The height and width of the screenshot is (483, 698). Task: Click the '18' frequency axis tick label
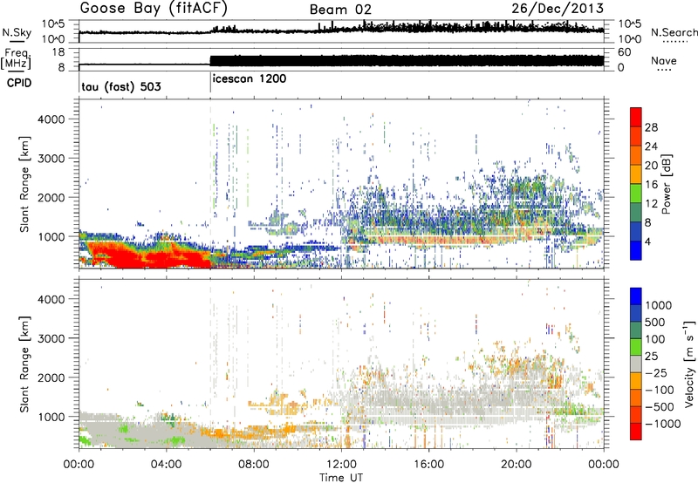click(x=58, y=52)
